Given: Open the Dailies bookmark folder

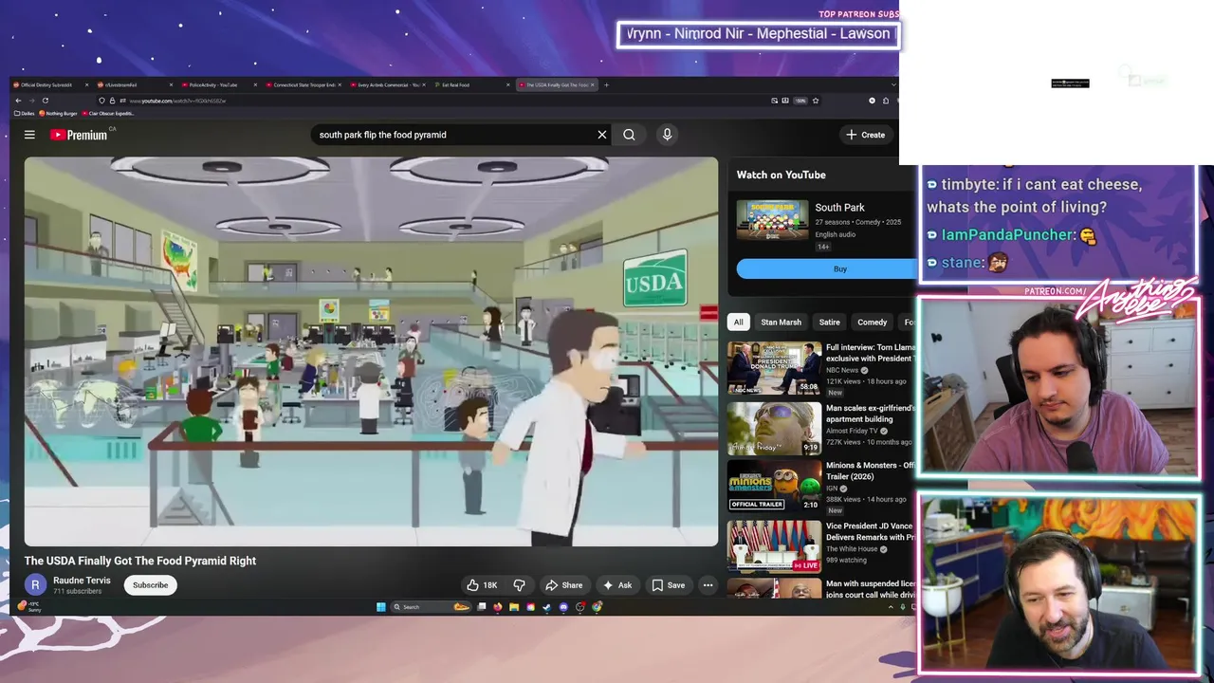Looking at the screenshot, I should coord(25,113).
